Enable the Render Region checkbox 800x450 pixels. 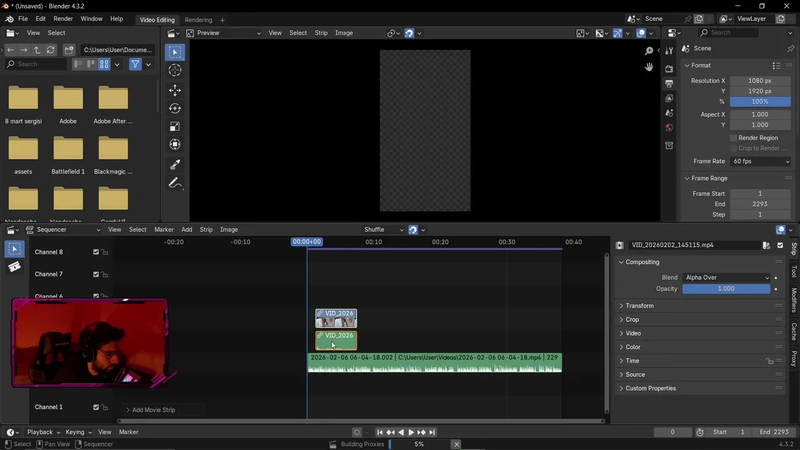point(734,137)
